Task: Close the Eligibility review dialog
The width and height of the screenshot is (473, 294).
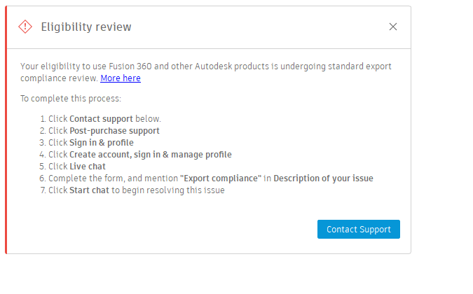Action: coord(393,27)
